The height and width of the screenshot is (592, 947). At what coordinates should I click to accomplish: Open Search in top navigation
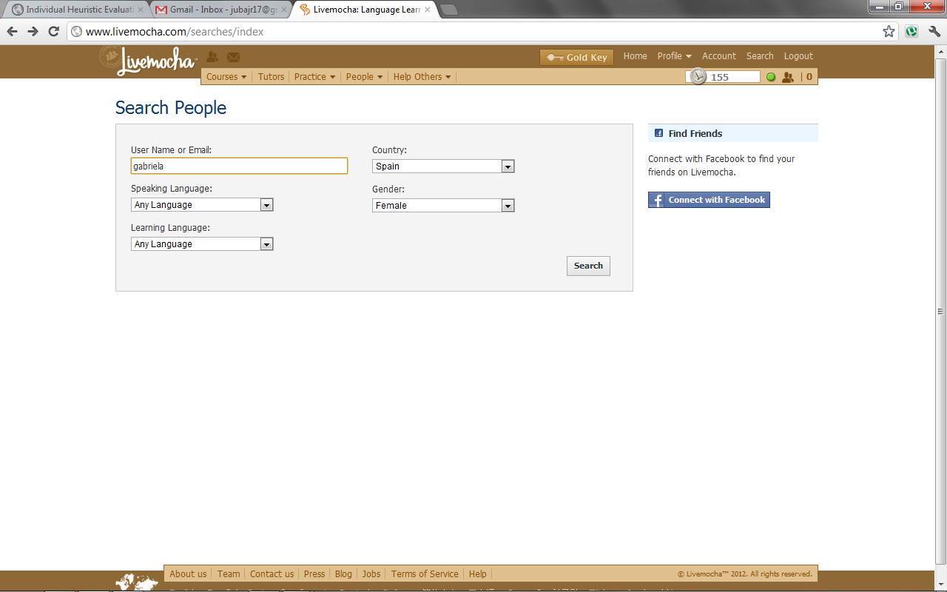[760, 56]
